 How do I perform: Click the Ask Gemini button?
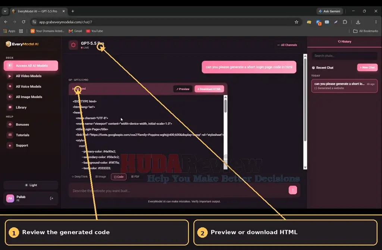tap(330, 11)
